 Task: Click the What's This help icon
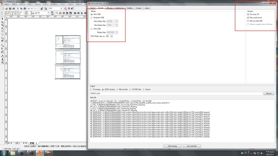pos(72,8)
